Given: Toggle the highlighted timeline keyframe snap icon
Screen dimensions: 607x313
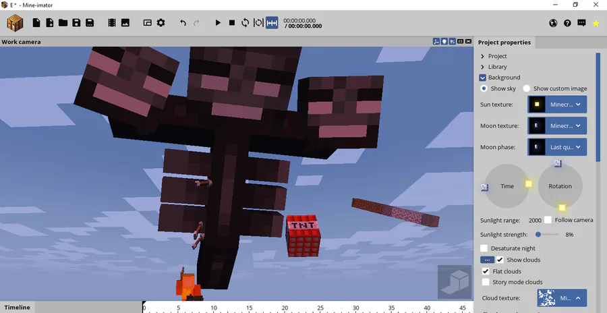Looking at the screenshot, I should 272,23.
